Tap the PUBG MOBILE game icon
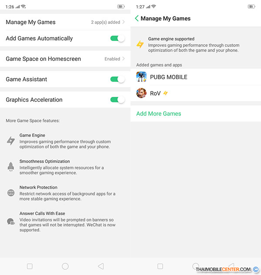Viewport: 261px width, 275px height. pyautogui.click(x=141, y=77)
